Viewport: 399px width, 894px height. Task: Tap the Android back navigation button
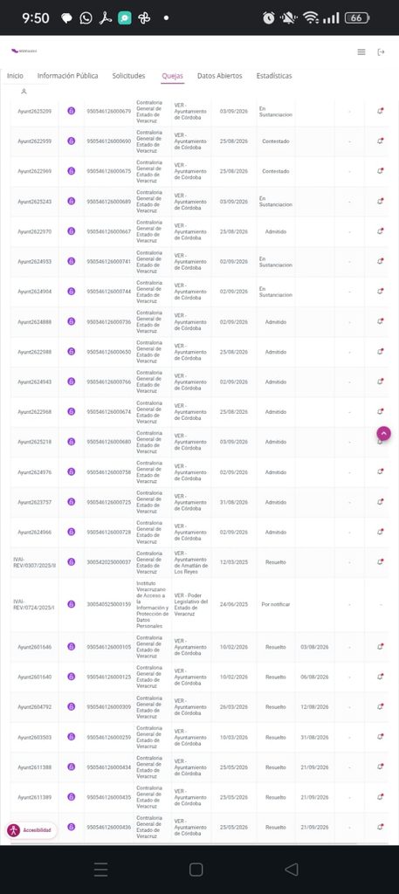[x=292, y=869]
